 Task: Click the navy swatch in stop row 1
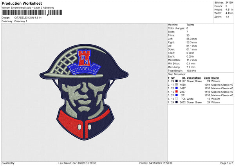[x=177, y=81]
